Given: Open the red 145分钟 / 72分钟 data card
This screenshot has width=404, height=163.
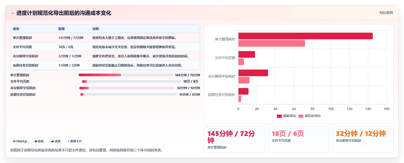Looking at the screenshot, I should point(235,140).
